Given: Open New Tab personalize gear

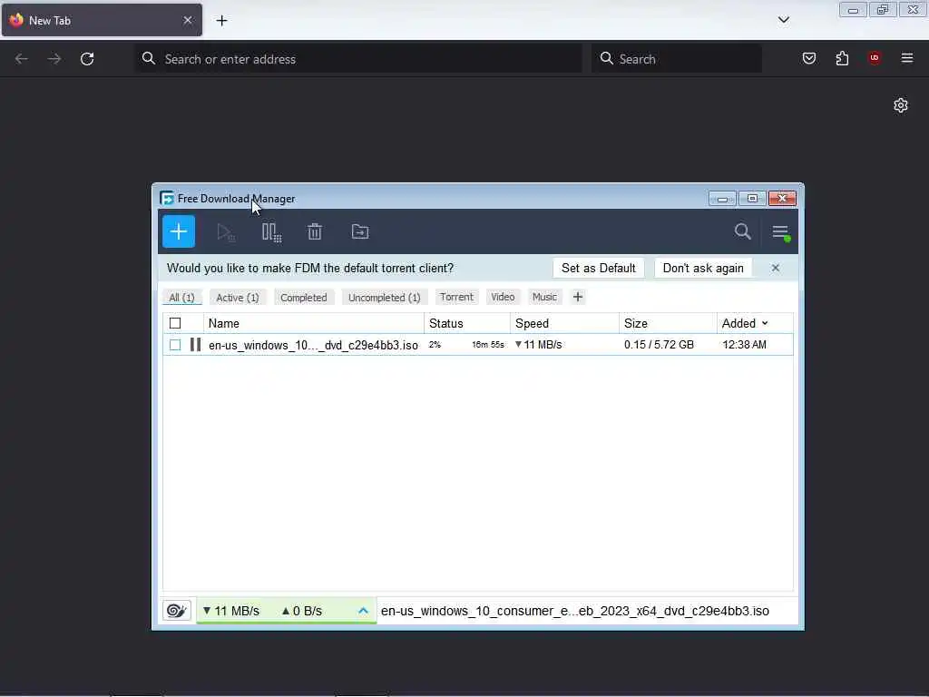Looking at the screenshot, I should [x=901, y=105].
